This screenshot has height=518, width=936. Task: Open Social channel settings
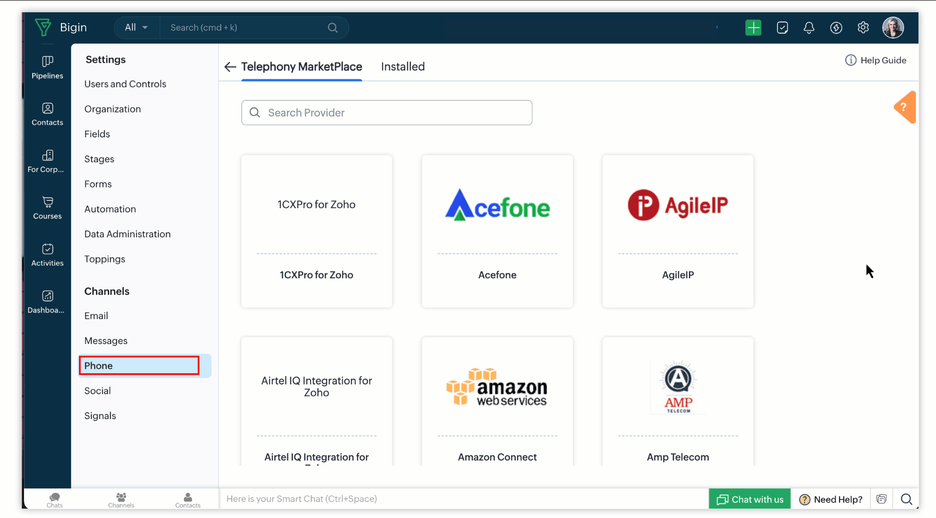click(97, 391)
